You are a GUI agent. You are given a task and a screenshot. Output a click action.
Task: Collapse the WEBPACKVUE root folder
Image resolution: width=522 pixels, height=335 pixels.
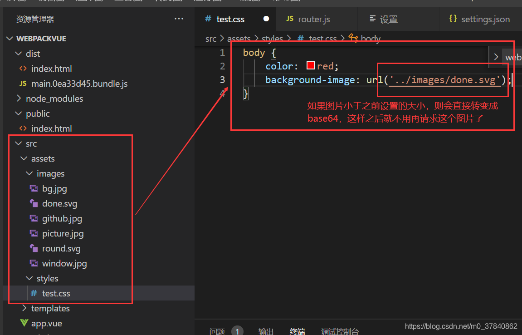click(x=10, y=39)
